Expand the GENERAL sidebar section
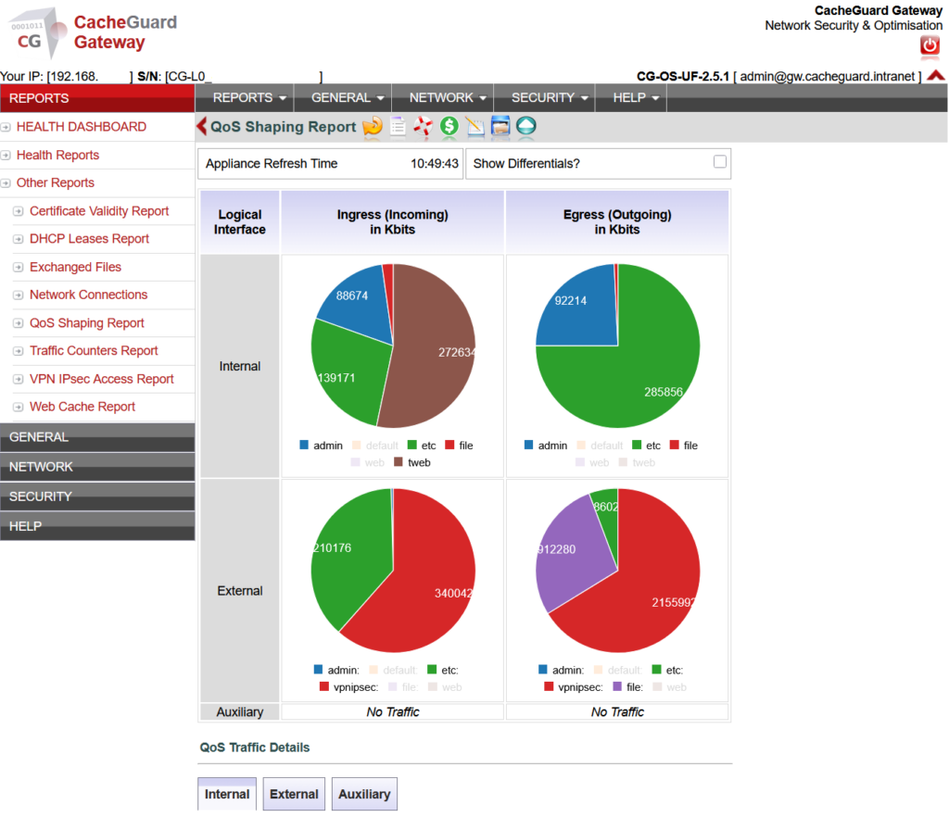The width and height of the screenshot is (949, 817). pyautogui.click(x=97, y=437)
